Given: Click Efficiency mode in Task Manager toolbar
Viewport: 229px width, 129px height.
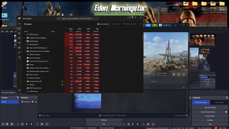Looking at the screenshot, I should 130,24.
